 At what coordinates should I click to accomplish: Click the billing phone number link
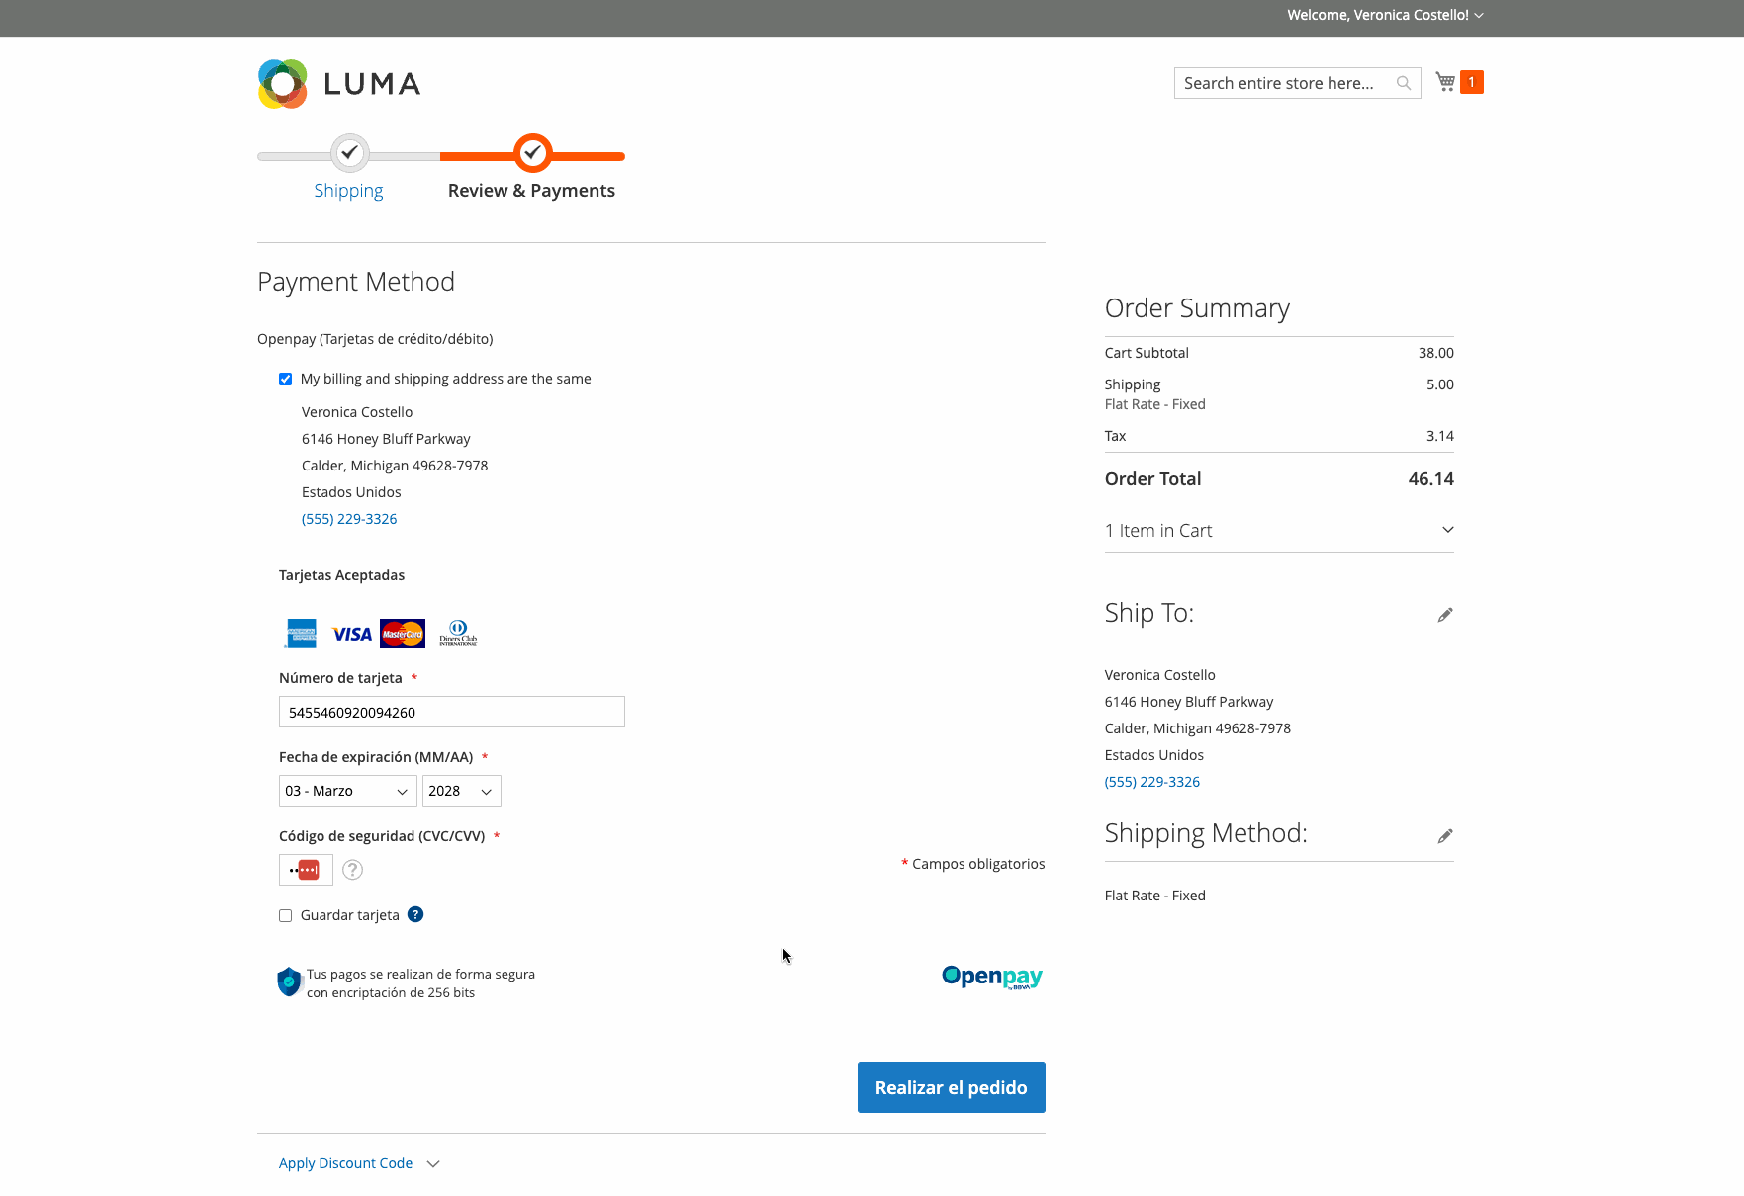coord(349,519)
